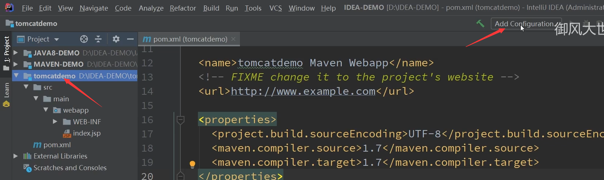Select the pom.xml (tomcatdemo) editor tab
The width and height of the screenshot is (604, 180).
[x=189, y=39]
